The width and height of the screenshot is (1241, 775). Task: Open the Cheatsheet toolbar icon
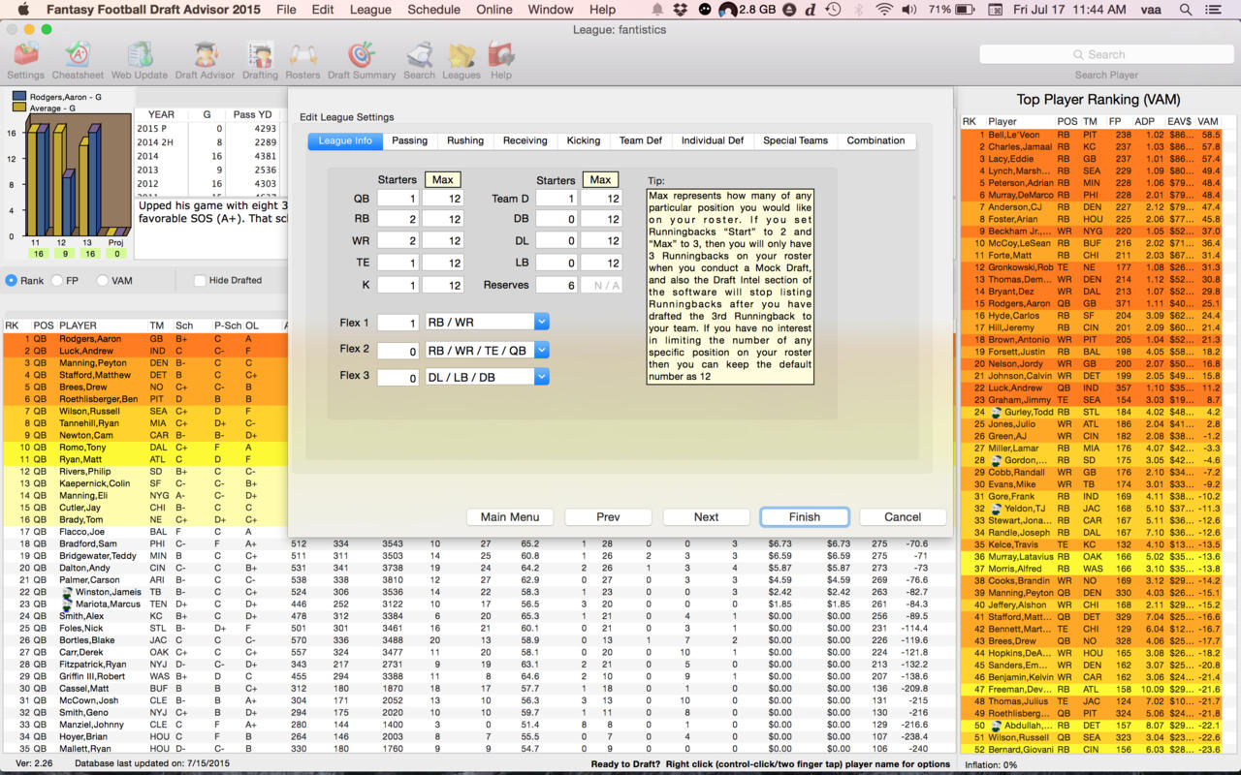click(x=78, y=56)
